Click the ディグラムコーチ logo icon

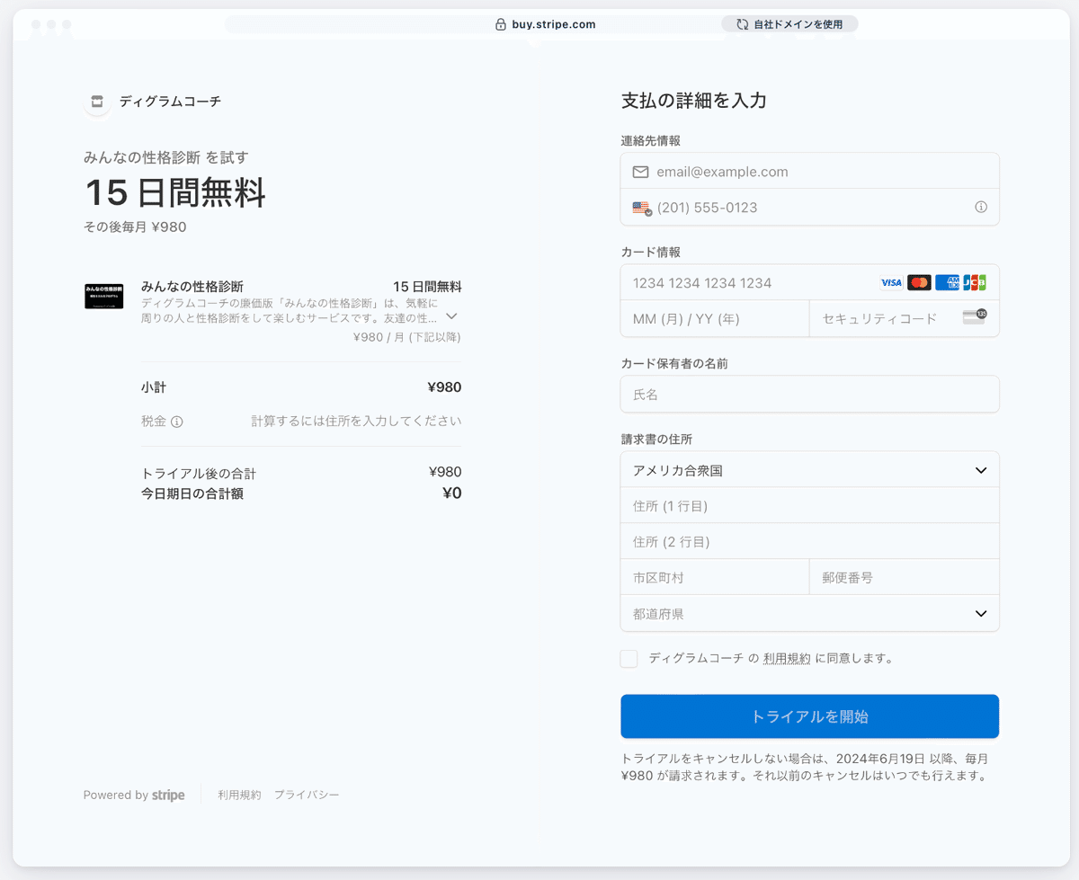[x=97, y=102]
